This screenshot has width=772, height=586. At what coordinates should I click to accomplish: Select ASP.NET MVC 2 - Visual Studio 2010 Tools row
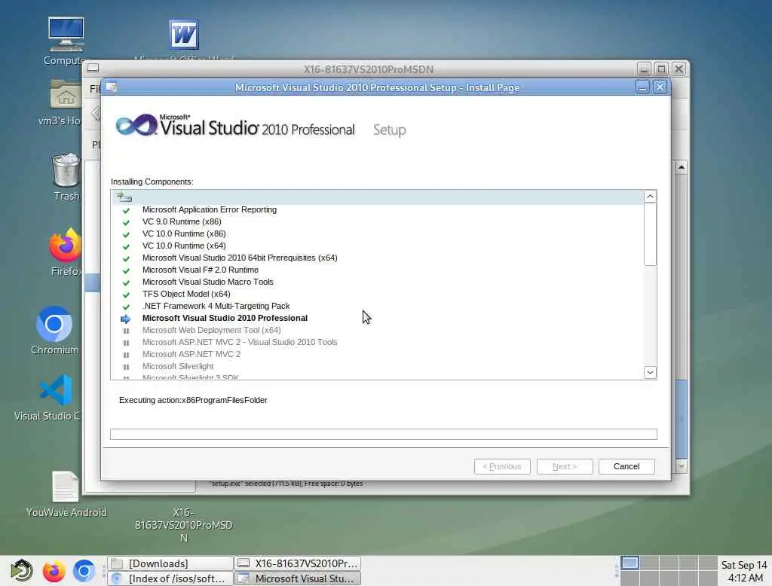point(378,343)
